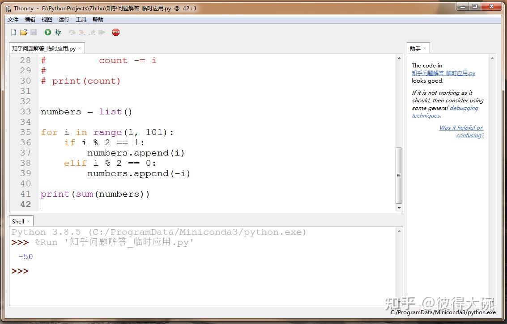Run the current script with green play icon
The width and height of the screenshot is (507, 324).
(47, 32)
